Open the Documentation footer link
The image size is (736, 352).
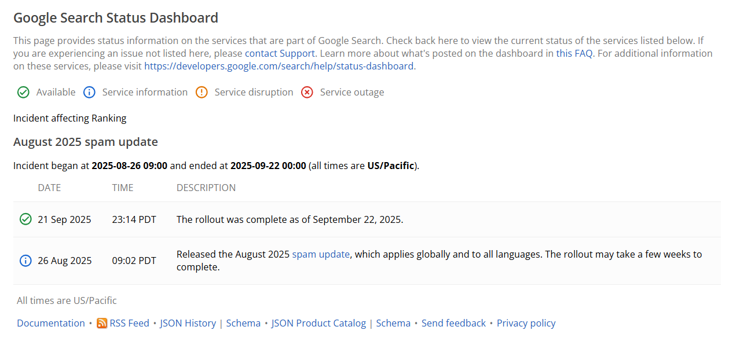point(51,323)
